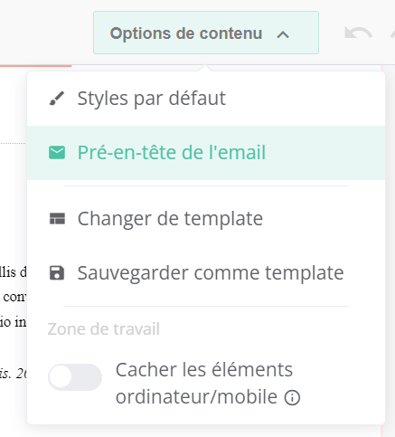Click the redo arrow icon at top right
395x437 pixels.
(392, 33)
